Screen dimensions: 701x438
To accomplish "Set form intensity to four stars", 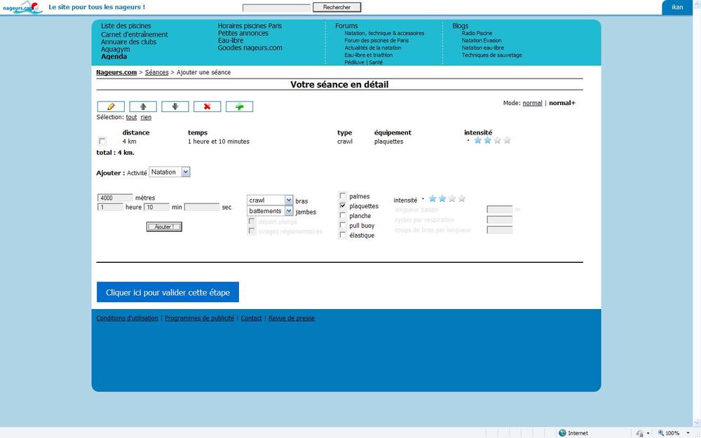I will 462,199.
